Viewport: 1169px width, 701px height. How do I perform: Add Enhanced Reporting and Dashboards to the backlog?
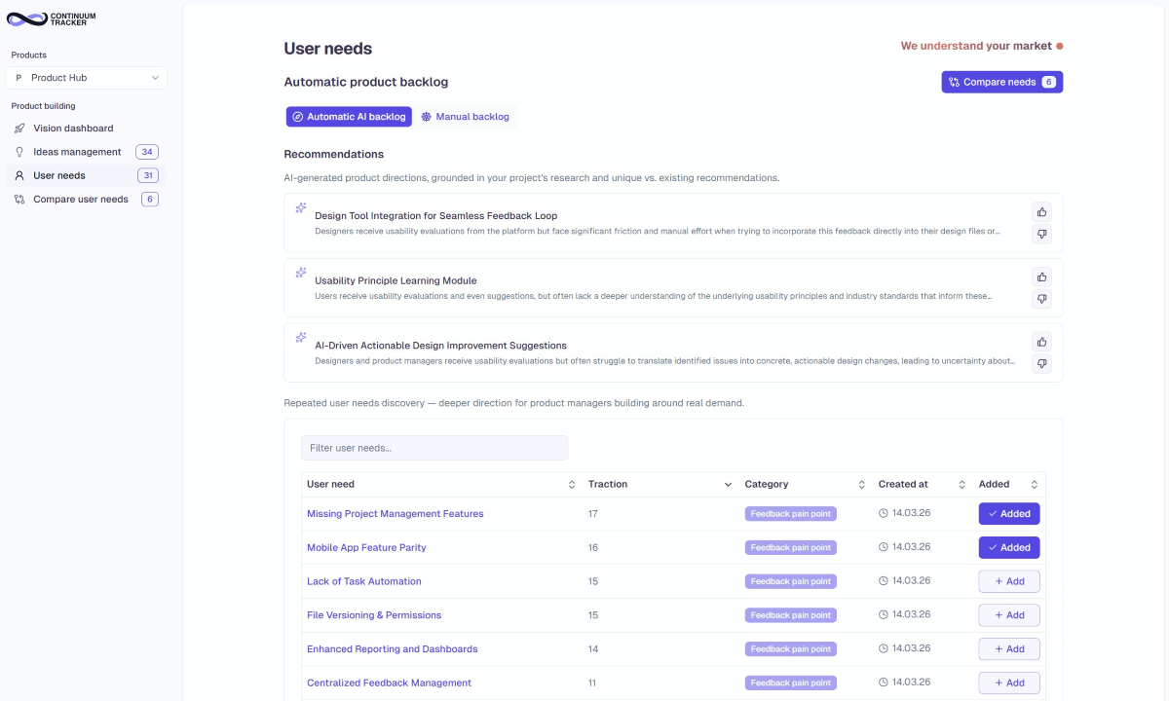[1009, 648]
